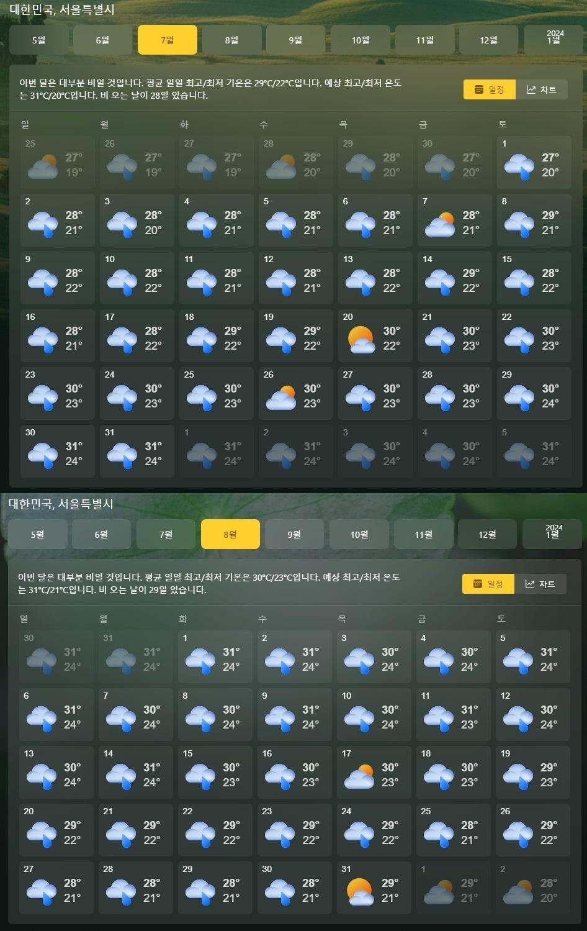Image resolution: width=587 pixels, height=931 pixels.
Task: Click the partly cloudy icon on August 17
Action: (x=359, y=776)
